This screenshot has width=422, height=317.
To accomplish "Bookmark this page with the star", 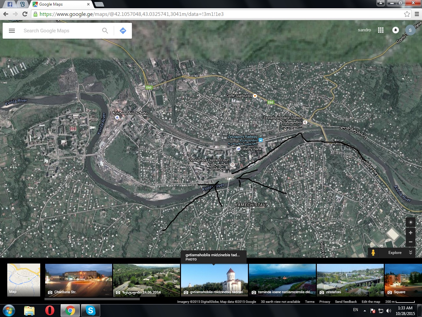I will pos(407,14).
